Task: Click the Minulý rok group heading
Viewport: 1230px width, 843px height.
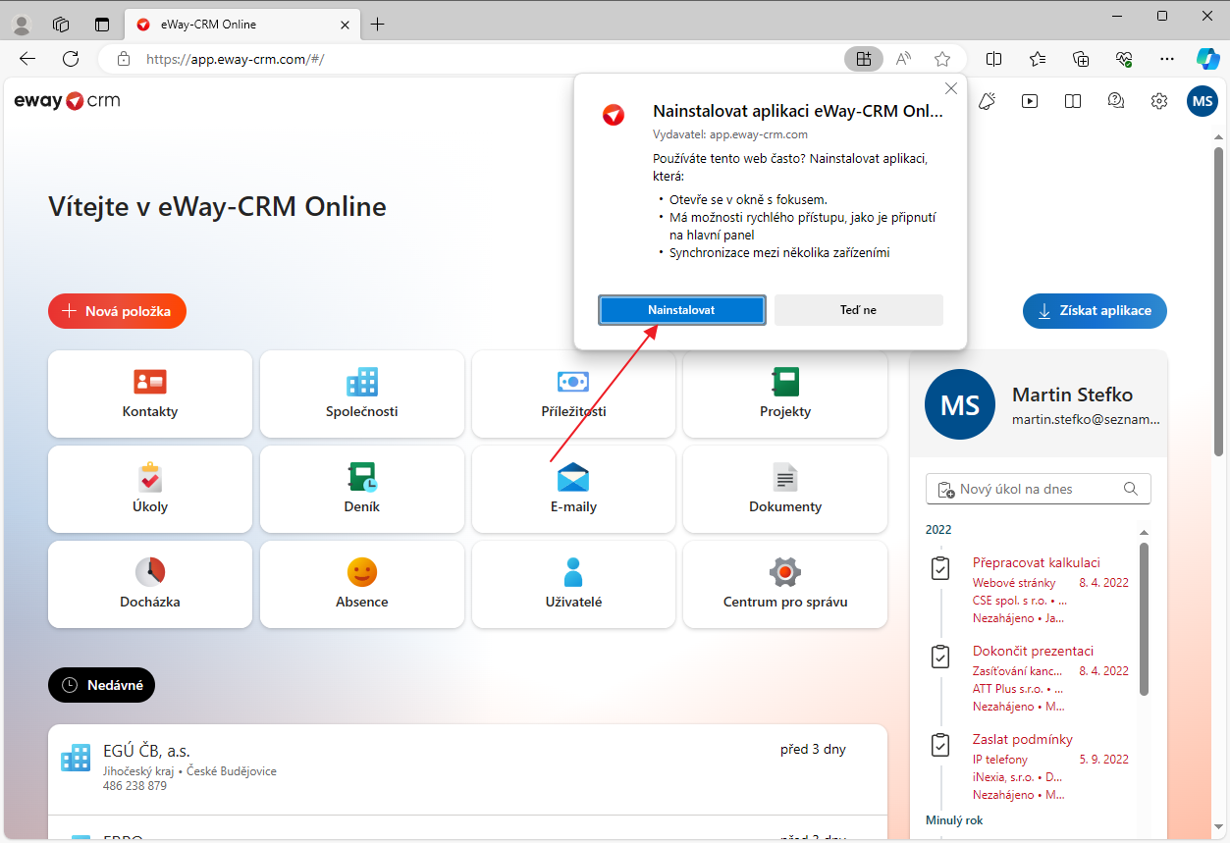Action: [954, 819]
